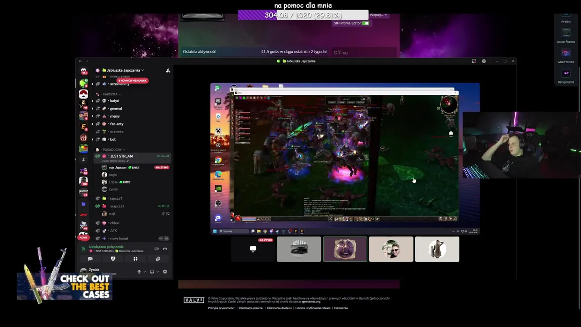Open the Pokeball server icon

tap(84, 94)
